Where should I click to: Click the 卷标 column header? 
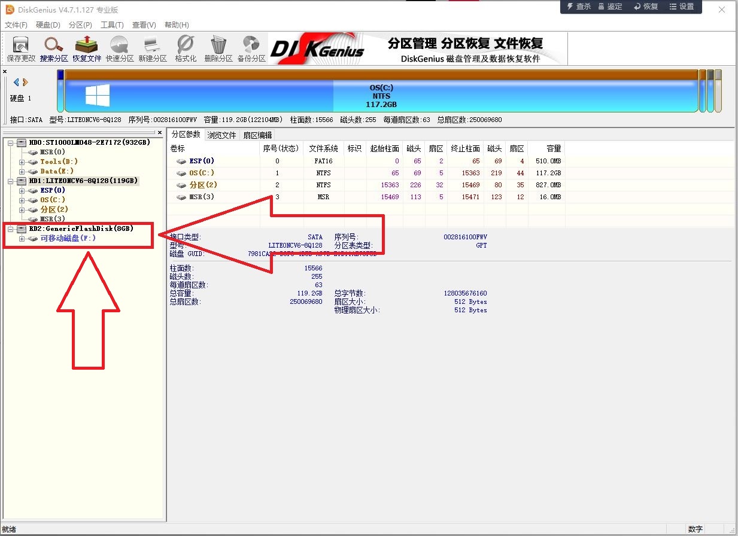pyautogui.click(x=213, y=148)
